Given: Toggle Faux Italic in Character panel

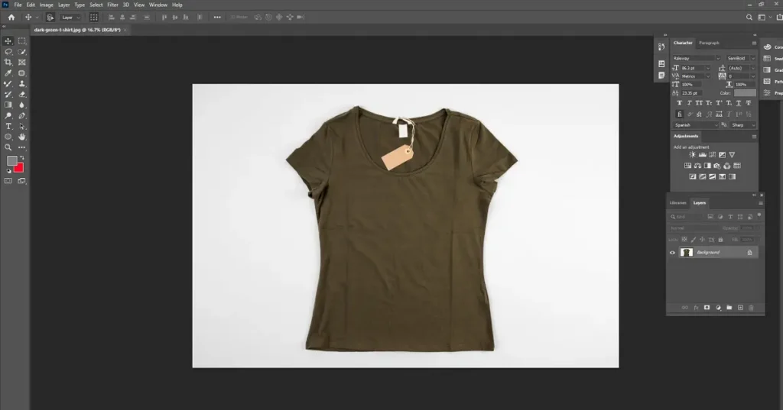Looking at the screenshot, I should (x=689, y=103).
